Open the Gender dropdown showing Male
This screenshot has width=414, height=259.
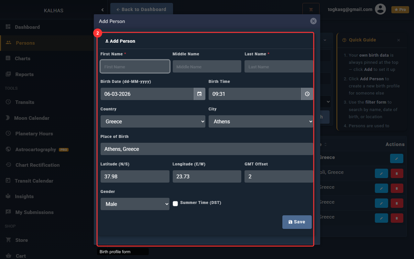point(135,204)
